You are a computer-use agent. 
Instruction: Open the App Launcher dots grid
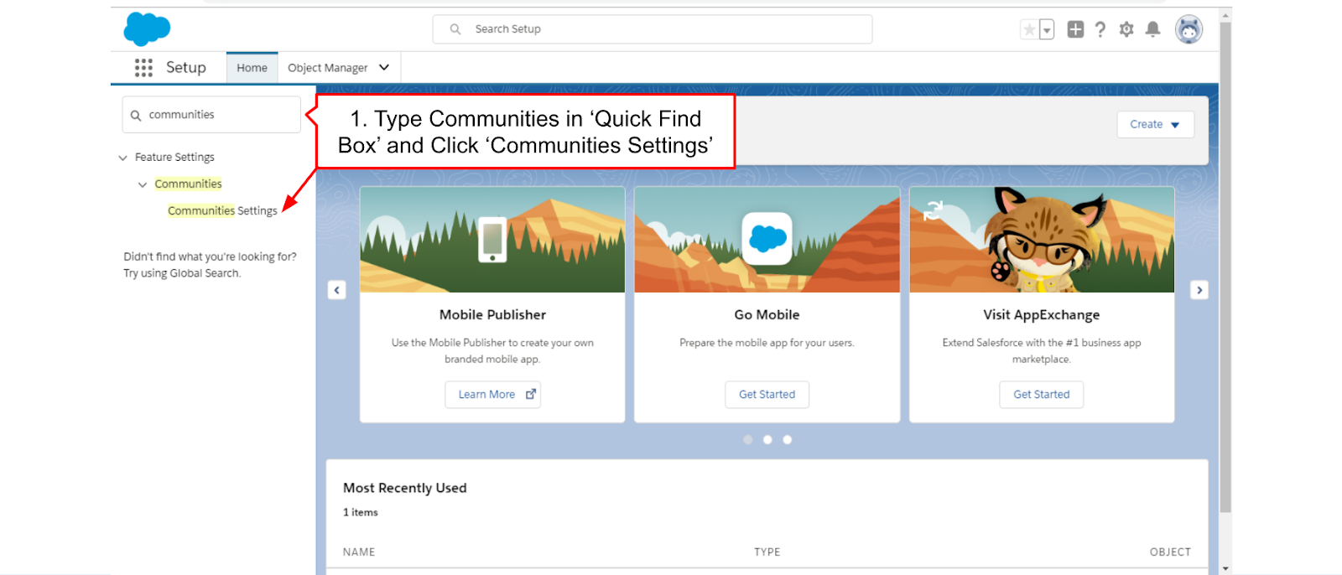[x=143, y=68]
